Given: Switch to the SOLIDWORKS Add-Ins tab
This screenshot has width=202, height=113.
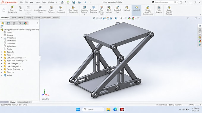Looking at the screenshot, I should (x=50, y=17).
